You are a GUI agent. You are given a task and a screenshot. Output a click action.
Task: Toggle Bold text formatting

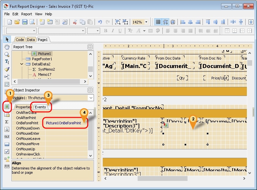tap(106, 31)
